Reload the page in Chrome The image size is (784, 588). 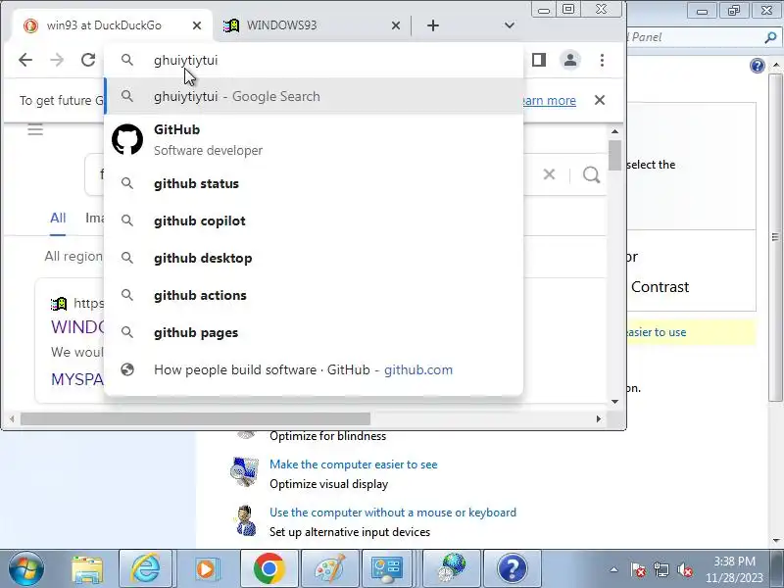(88, 60)
